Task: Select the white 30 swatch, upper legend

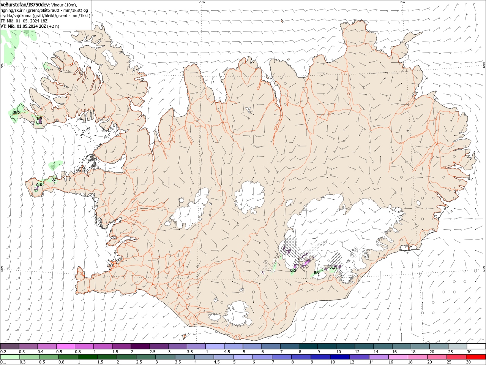Action: click(x=477, y=346)
